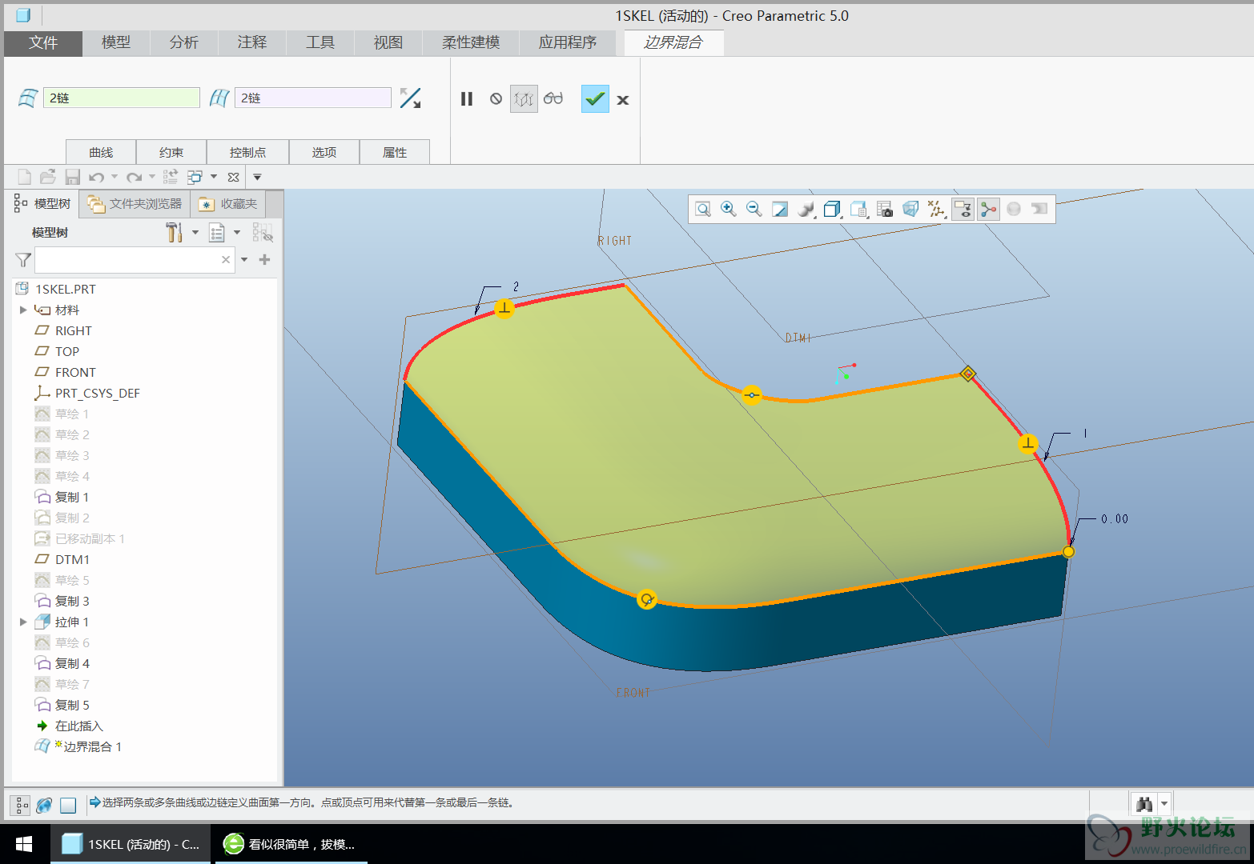The height and width of the screenshot is (864, 1254).
Task: Click the model tree search field
Action: (135, 260)
